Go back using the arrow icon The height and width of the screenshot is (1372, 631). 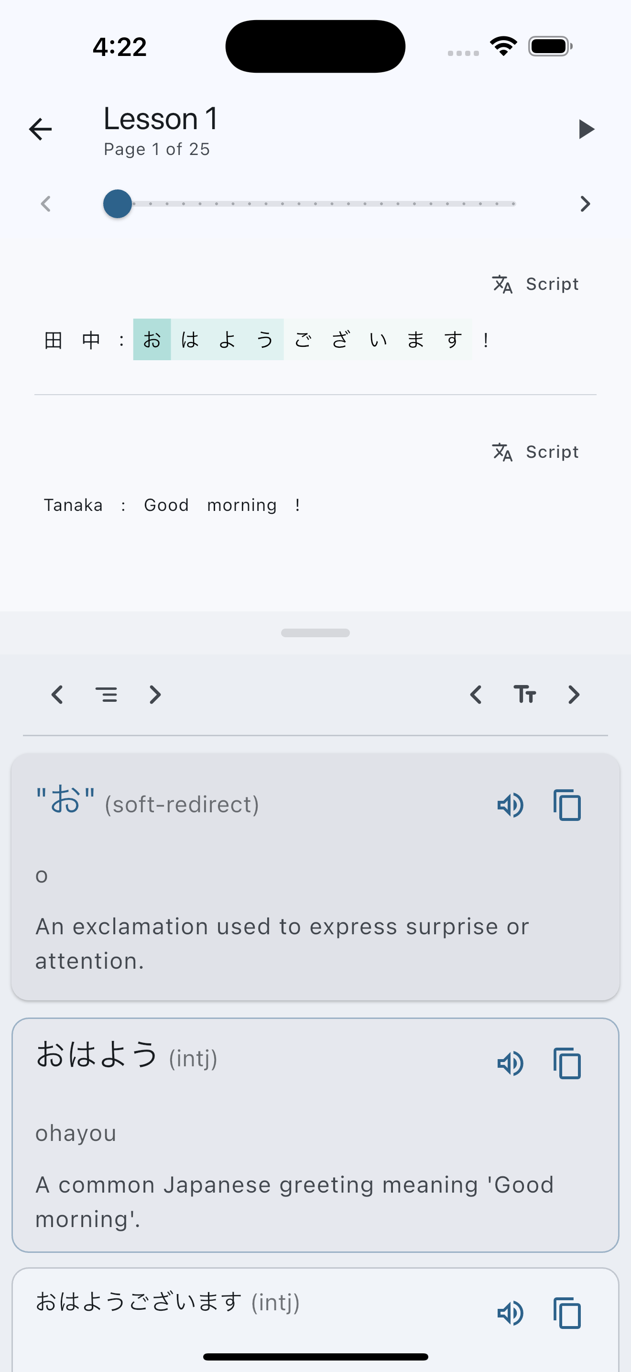pos(41,129)
